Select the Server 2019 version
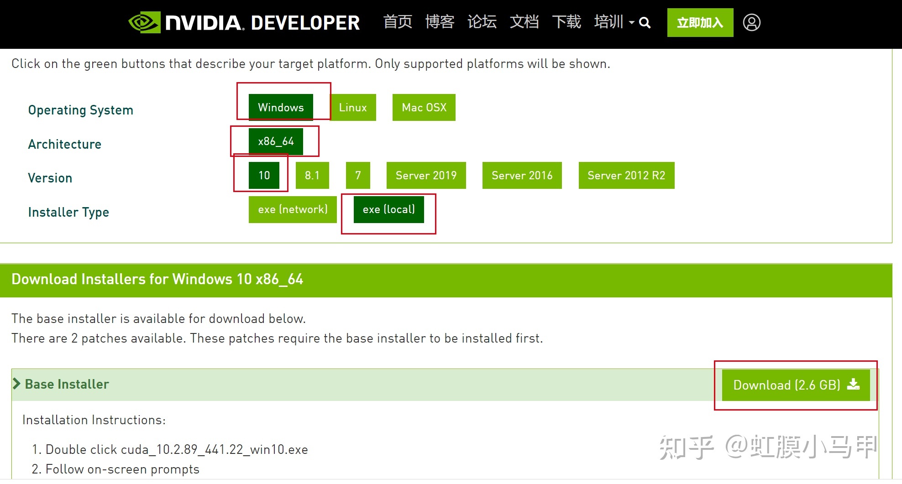The image size is (902, 484). (x=426, y=175)
